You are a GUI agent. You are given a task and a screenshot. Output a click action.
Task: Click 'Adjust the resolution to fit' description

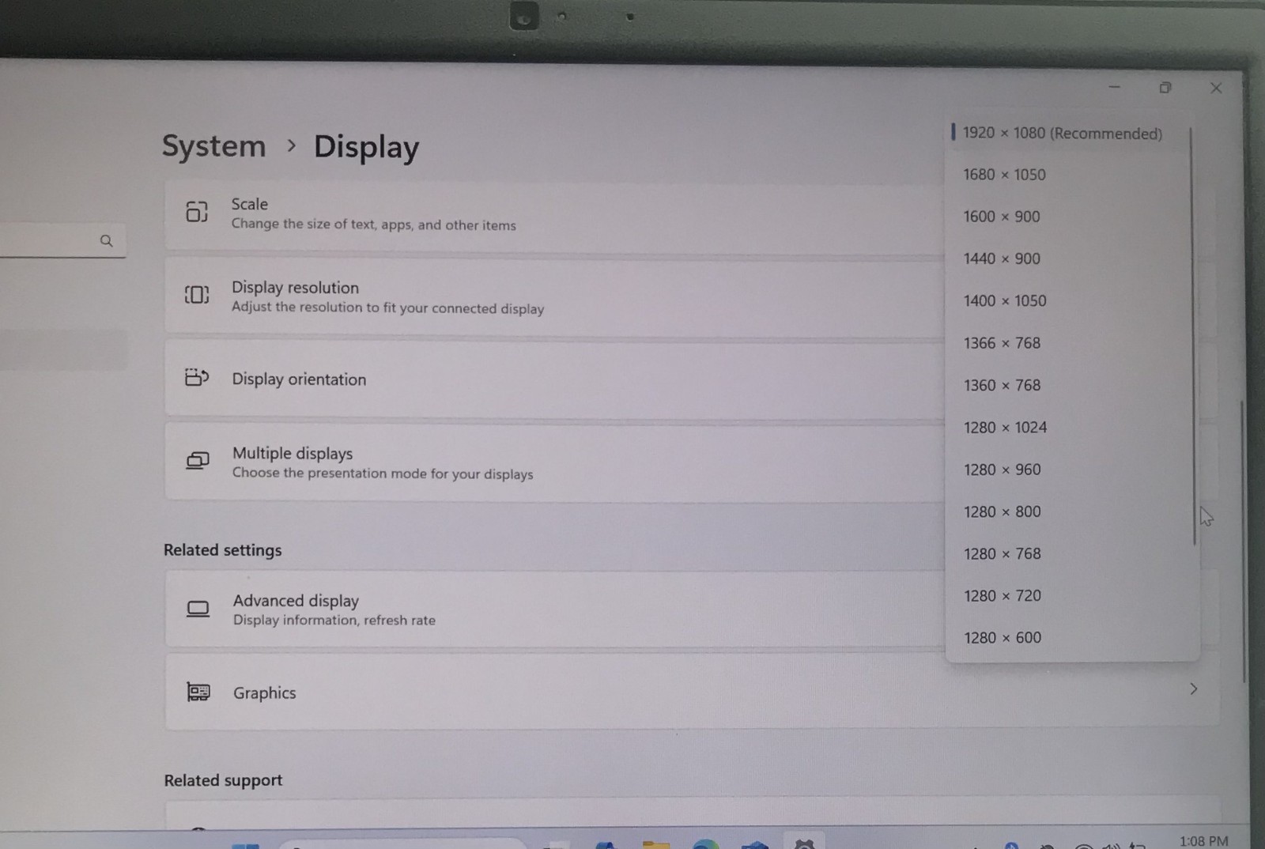[387, 308]
